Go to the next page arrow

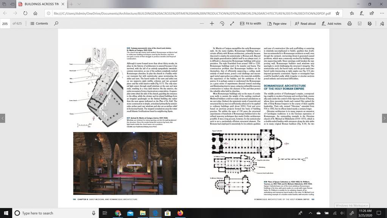pyautogui.click(x=384, y=118)
